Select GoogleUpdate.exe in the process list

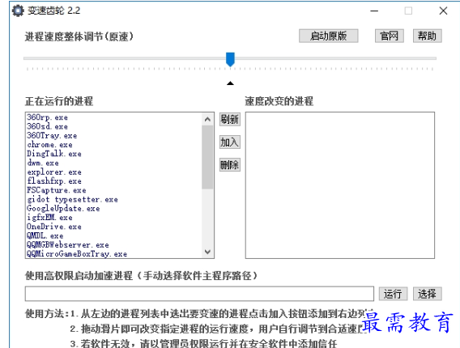point(63,209)
